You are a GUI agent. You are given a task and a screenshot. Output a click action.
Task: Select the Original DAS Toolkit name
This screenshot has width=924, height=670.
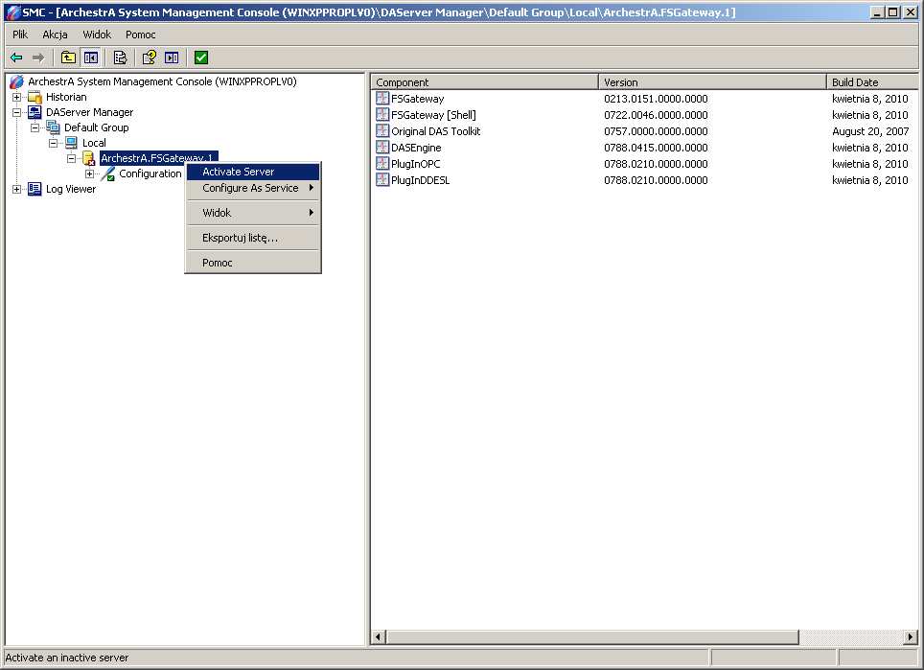click(435, 131)
